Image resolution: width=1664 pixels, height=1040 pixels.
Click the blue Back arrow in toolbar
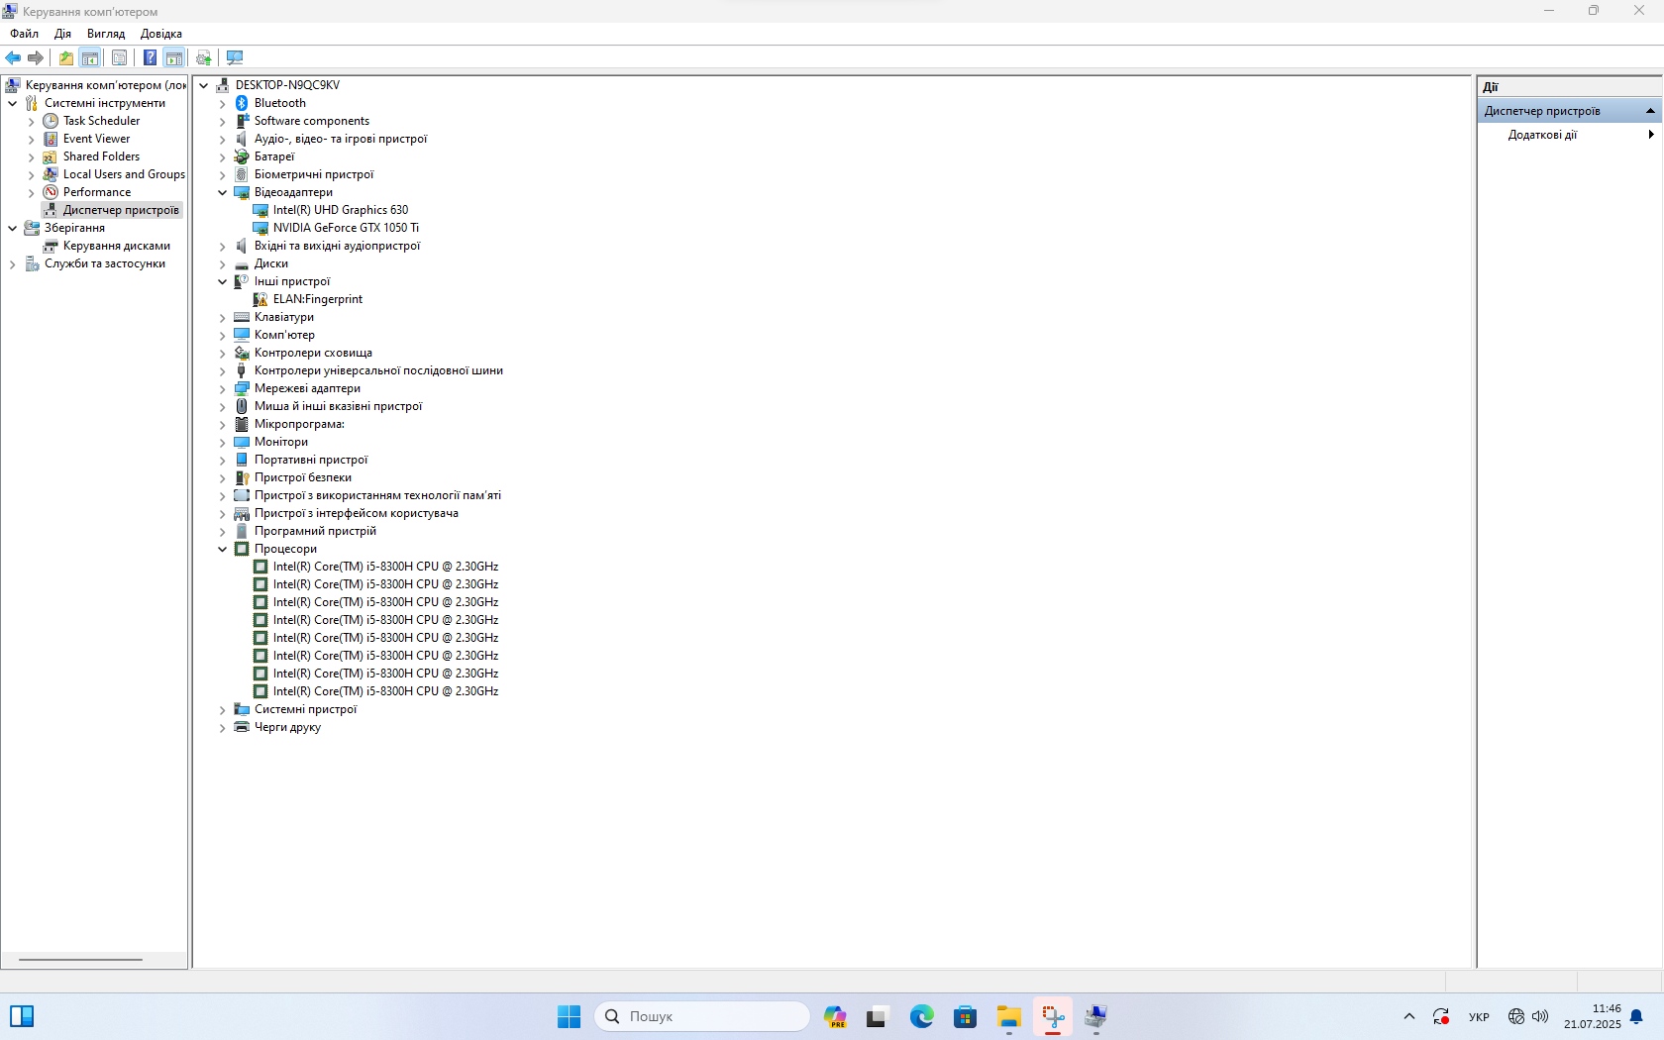pos(13,57)
